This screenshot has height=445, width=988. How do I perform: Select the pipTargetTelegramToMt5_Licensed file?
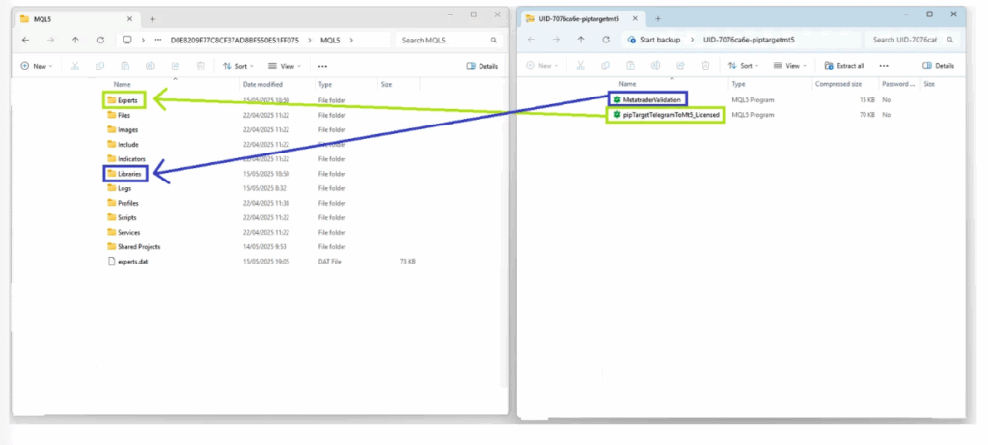coord(664,115)
